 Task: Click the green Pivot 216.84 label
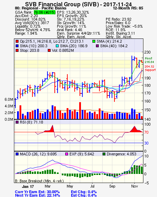click(149, 60)
